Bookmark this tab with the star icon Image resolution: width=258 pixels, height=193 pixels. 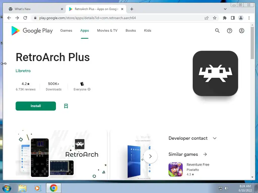click(215, 18)
